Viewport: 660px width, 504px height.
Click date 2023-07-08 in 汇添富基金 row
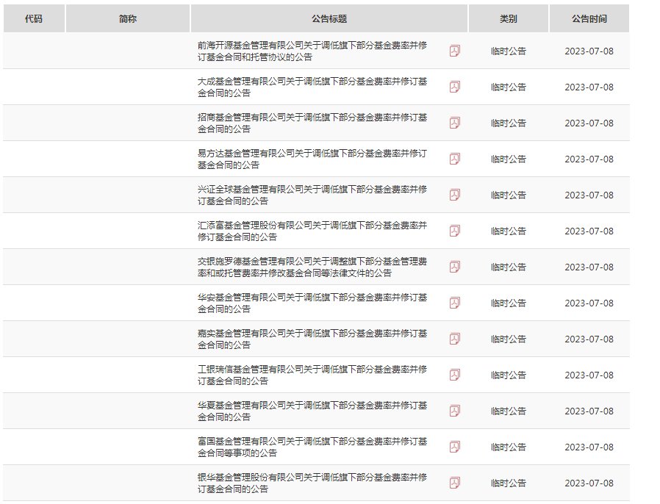(x=589, y=231)
